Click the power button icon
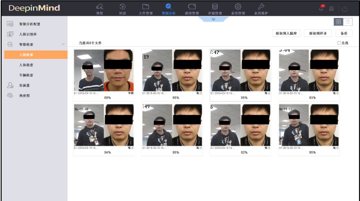The width and height of the screenshot is (360, 201). coord(344,9)
